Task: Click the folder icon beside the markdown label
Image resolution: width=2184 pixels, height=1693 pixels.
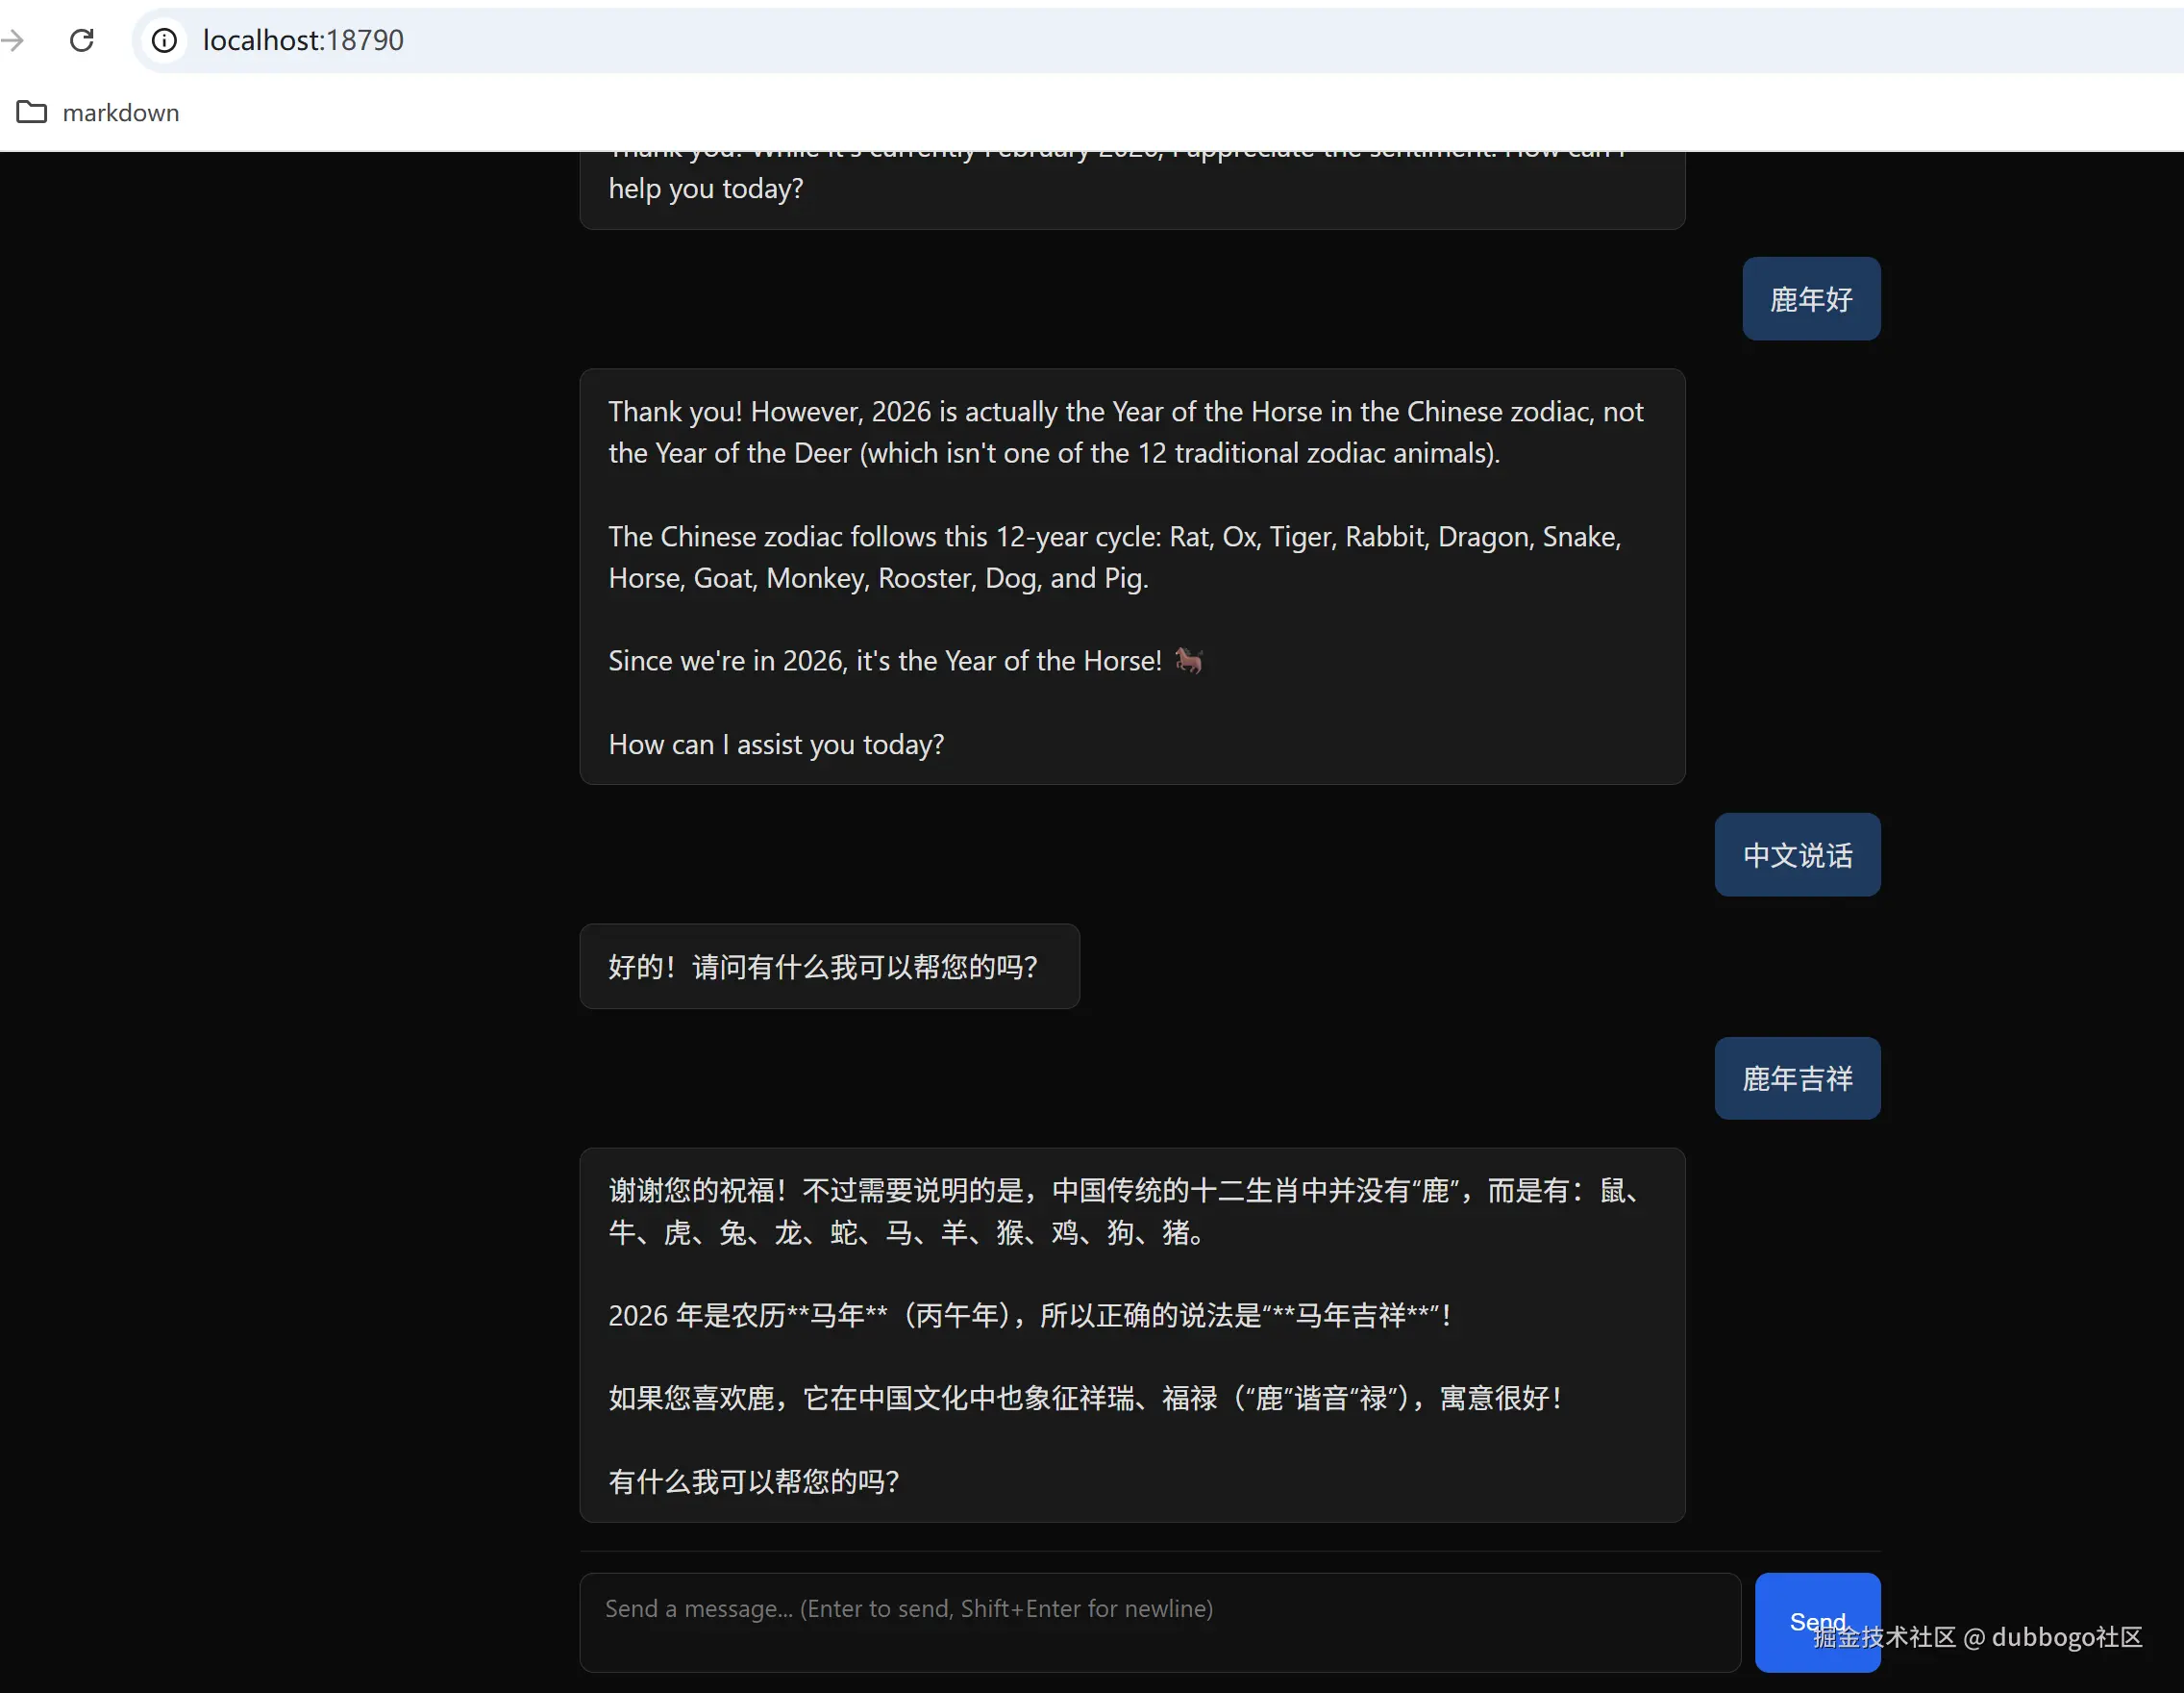Action: click(31, 113)
